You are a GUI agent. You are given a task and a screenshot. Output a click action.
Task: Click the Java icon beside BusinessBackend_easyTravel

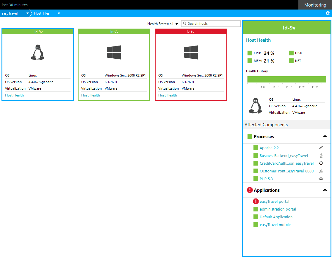click(x=321, y=155)
